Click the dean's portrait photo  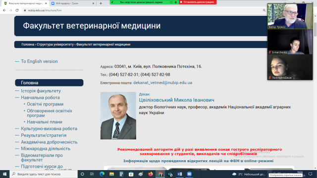pyautogui.click(x=118, y=116)
